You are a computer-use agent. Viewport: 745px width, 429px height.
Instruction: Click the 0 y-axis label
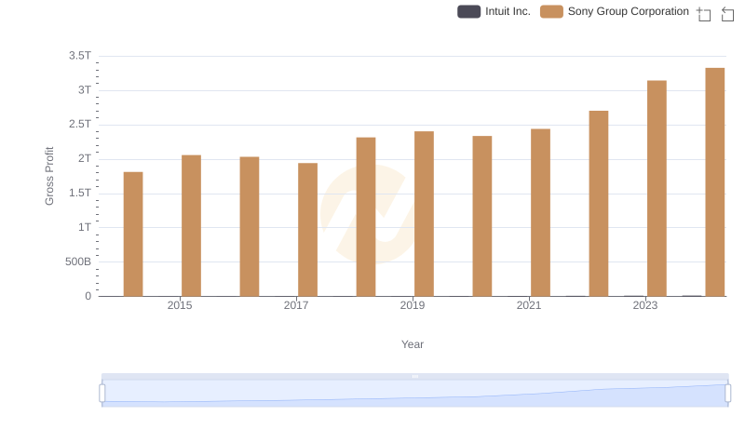[88, 296]
